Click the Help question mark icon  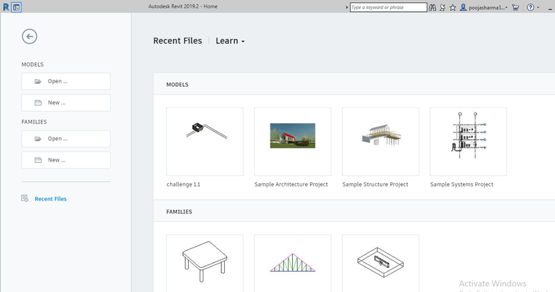coord(530,8)
